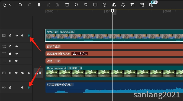Hide the 金发.mp4 video track
Viewport: 183px width, 101px height.
click(16, 35)
